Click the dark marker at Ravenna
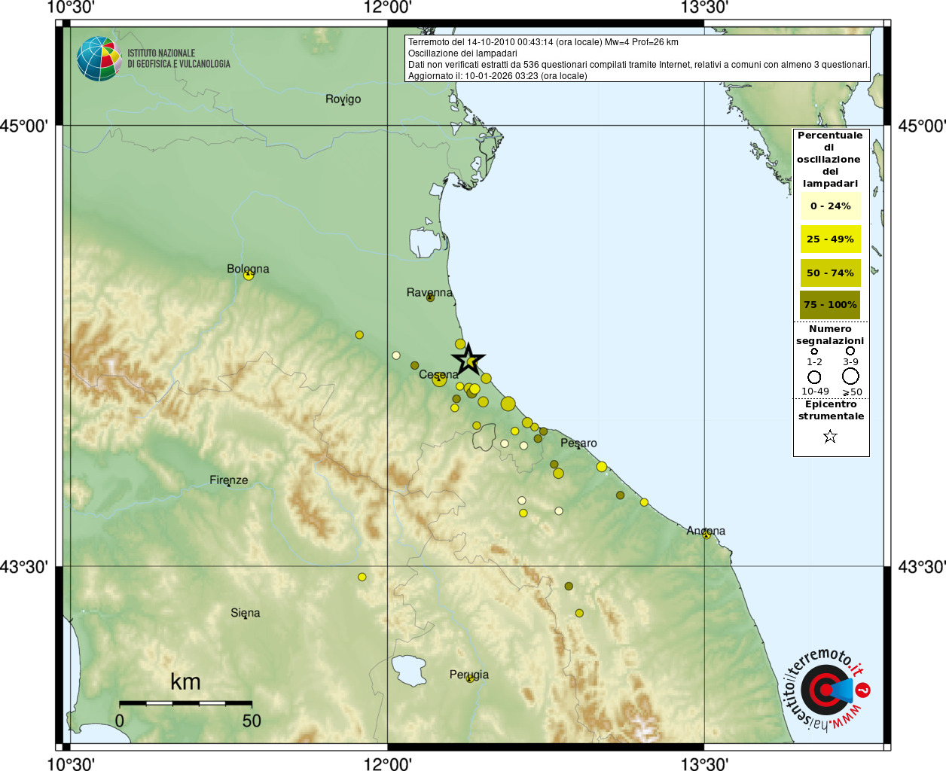This screenshot has width=946, height=771. click(430, 297)
